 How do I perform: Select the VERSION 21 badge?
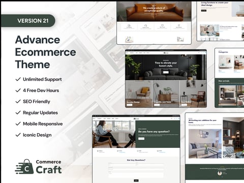tap(28, 21)
